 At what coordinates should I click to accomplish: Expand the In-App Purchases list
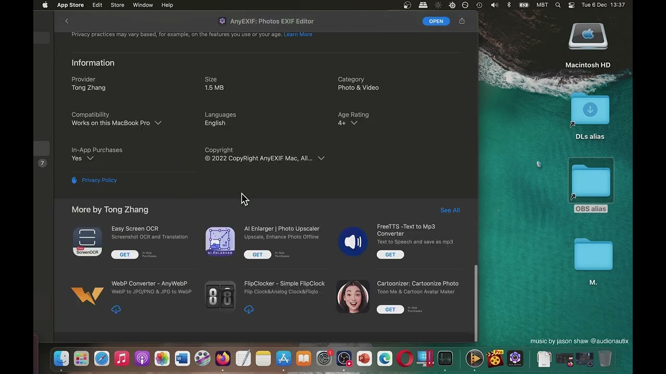[90, 158]
